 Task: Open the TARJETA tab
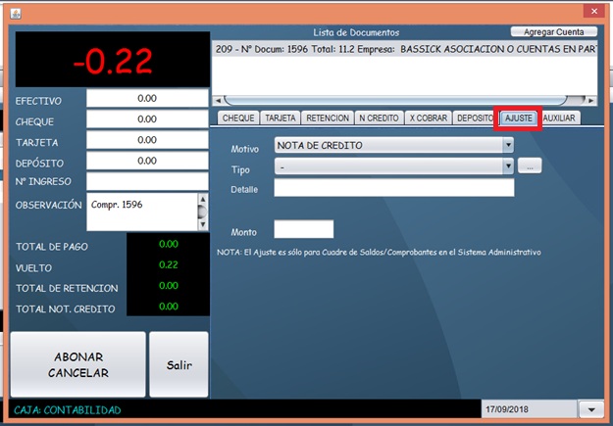coord(281,118)
